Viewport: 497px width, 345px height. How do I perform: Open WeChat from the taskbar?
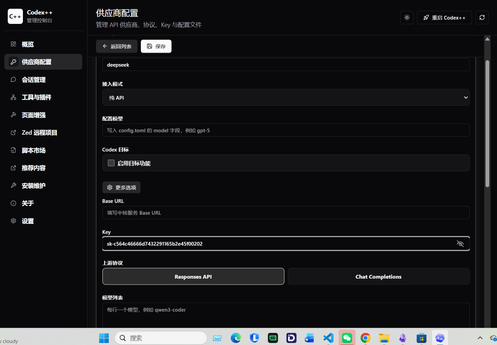coord(347,338)
